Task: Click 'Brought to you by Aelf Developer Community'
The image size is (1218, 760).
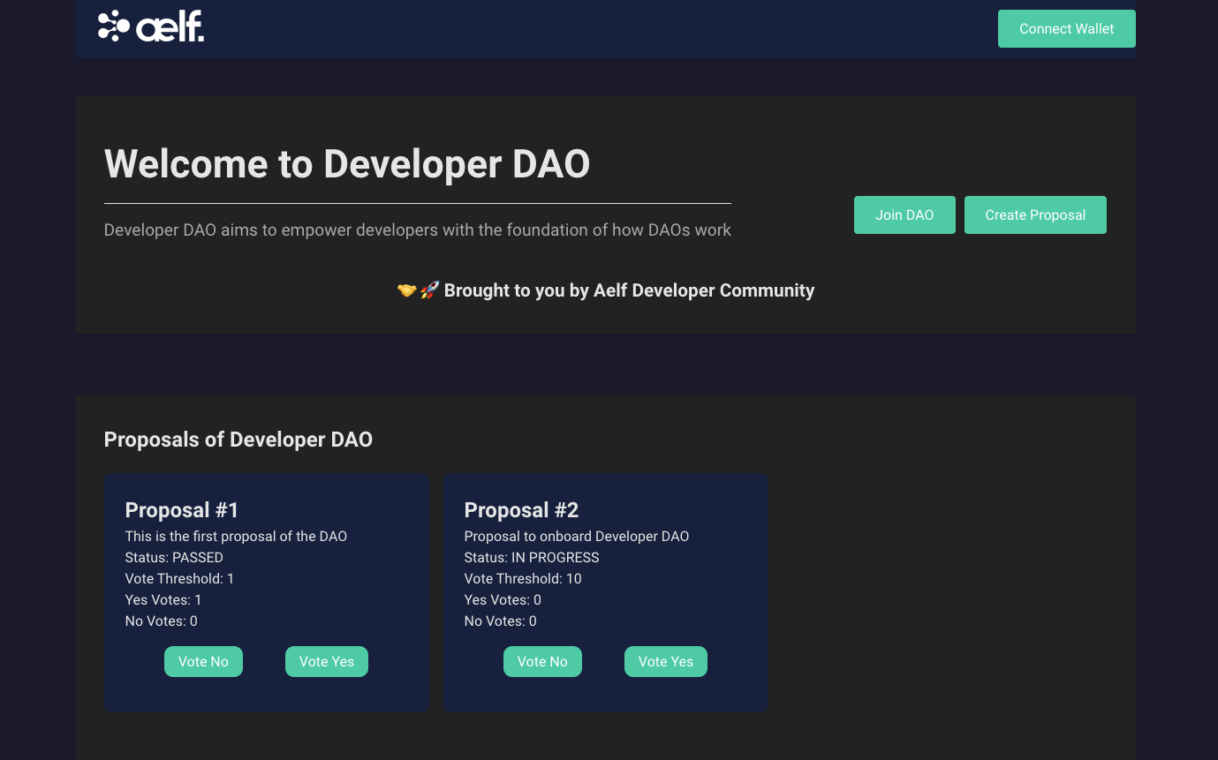Action: coord(629,290)
